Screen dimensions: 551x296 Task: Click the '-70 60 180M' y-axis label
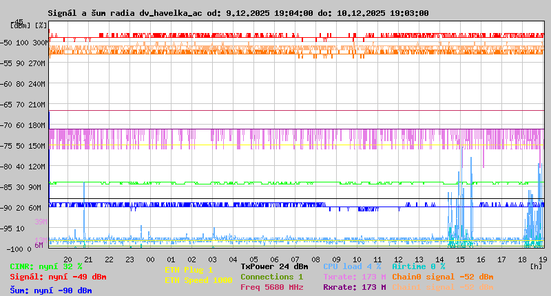click(x=23, y=125)
